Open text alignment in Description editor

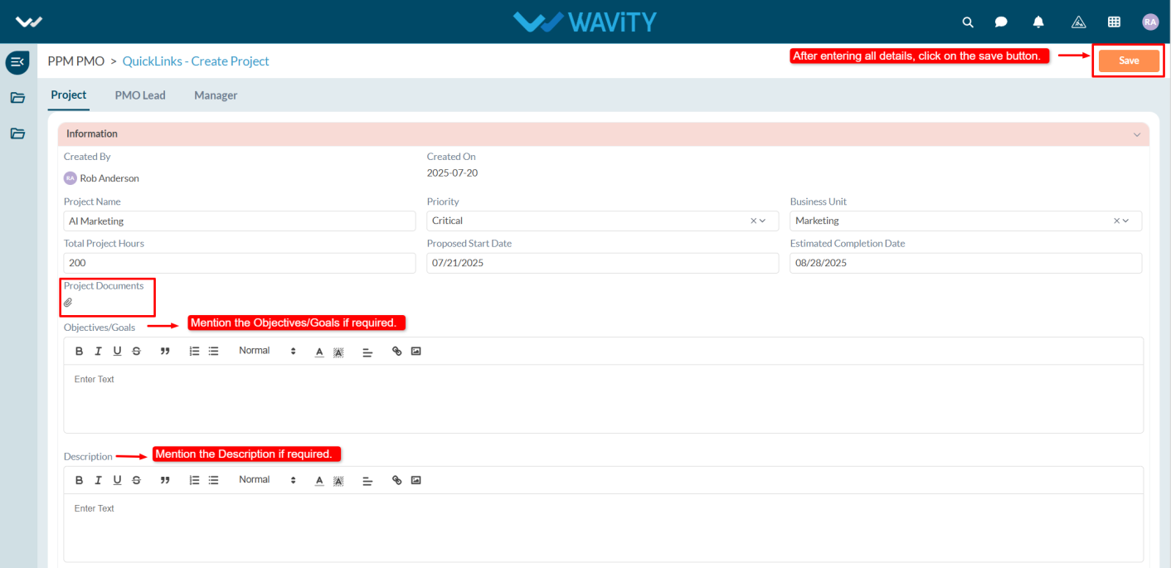[367, 480]
